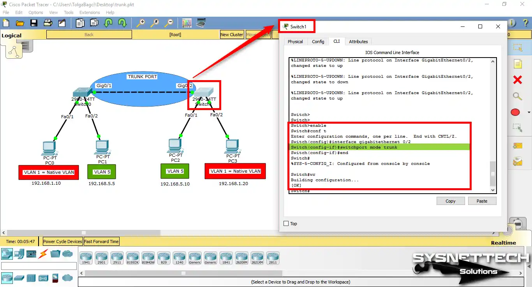Click the Print toolbar icon
Screen dimensions: 532x287
pos(48,23)
